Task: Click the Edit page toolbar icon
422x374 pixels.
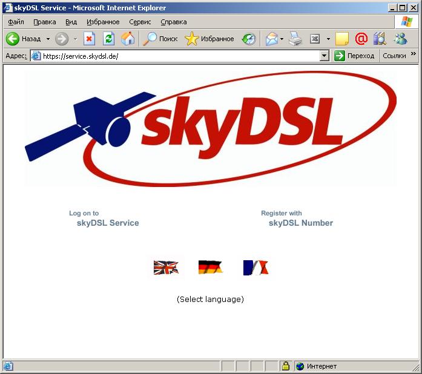Action: click(x=315, y=39)
